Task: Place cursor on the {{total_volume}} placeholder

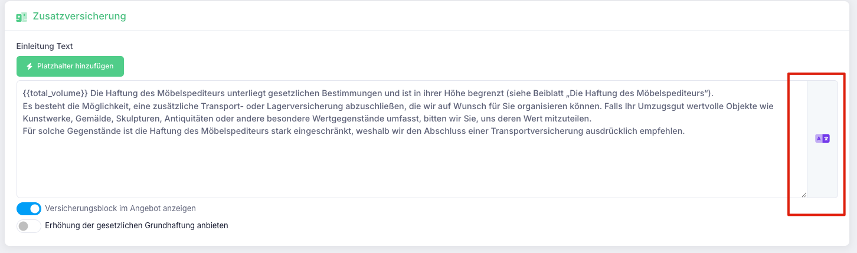Action: click(56, 93)
